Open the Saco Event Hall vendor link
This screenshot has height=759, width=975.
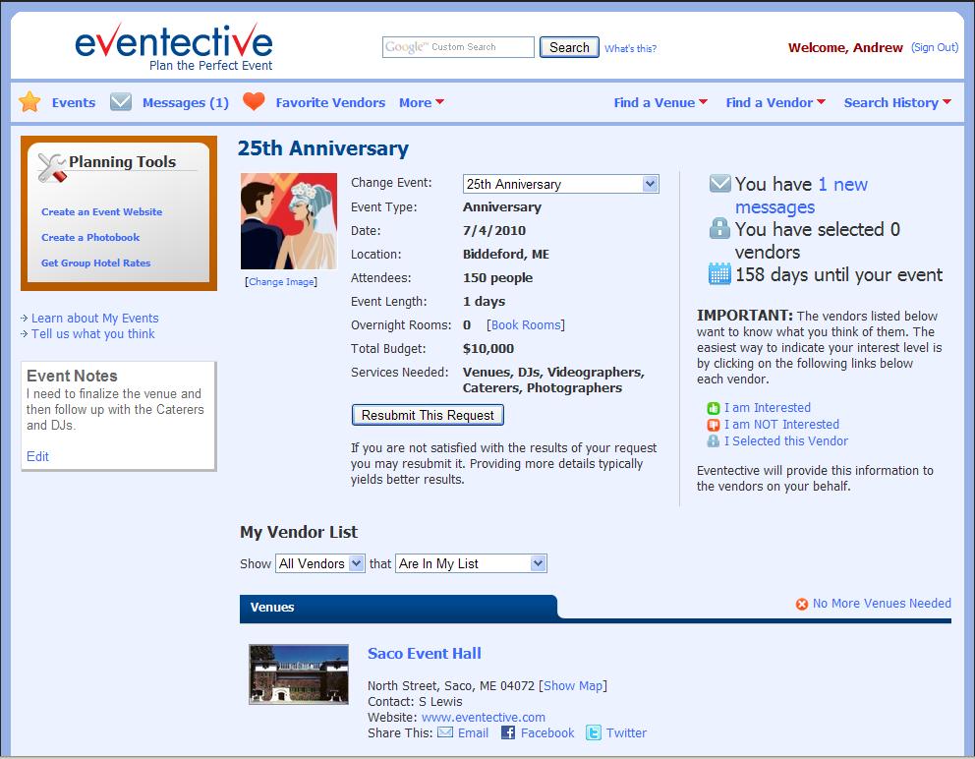425,653
